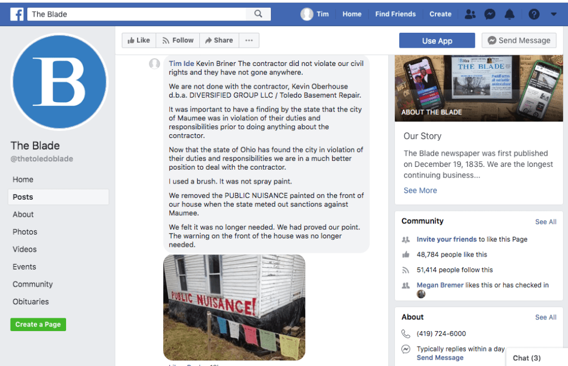
Task: Click the search magnifier icon
Action: pos(258,14)
